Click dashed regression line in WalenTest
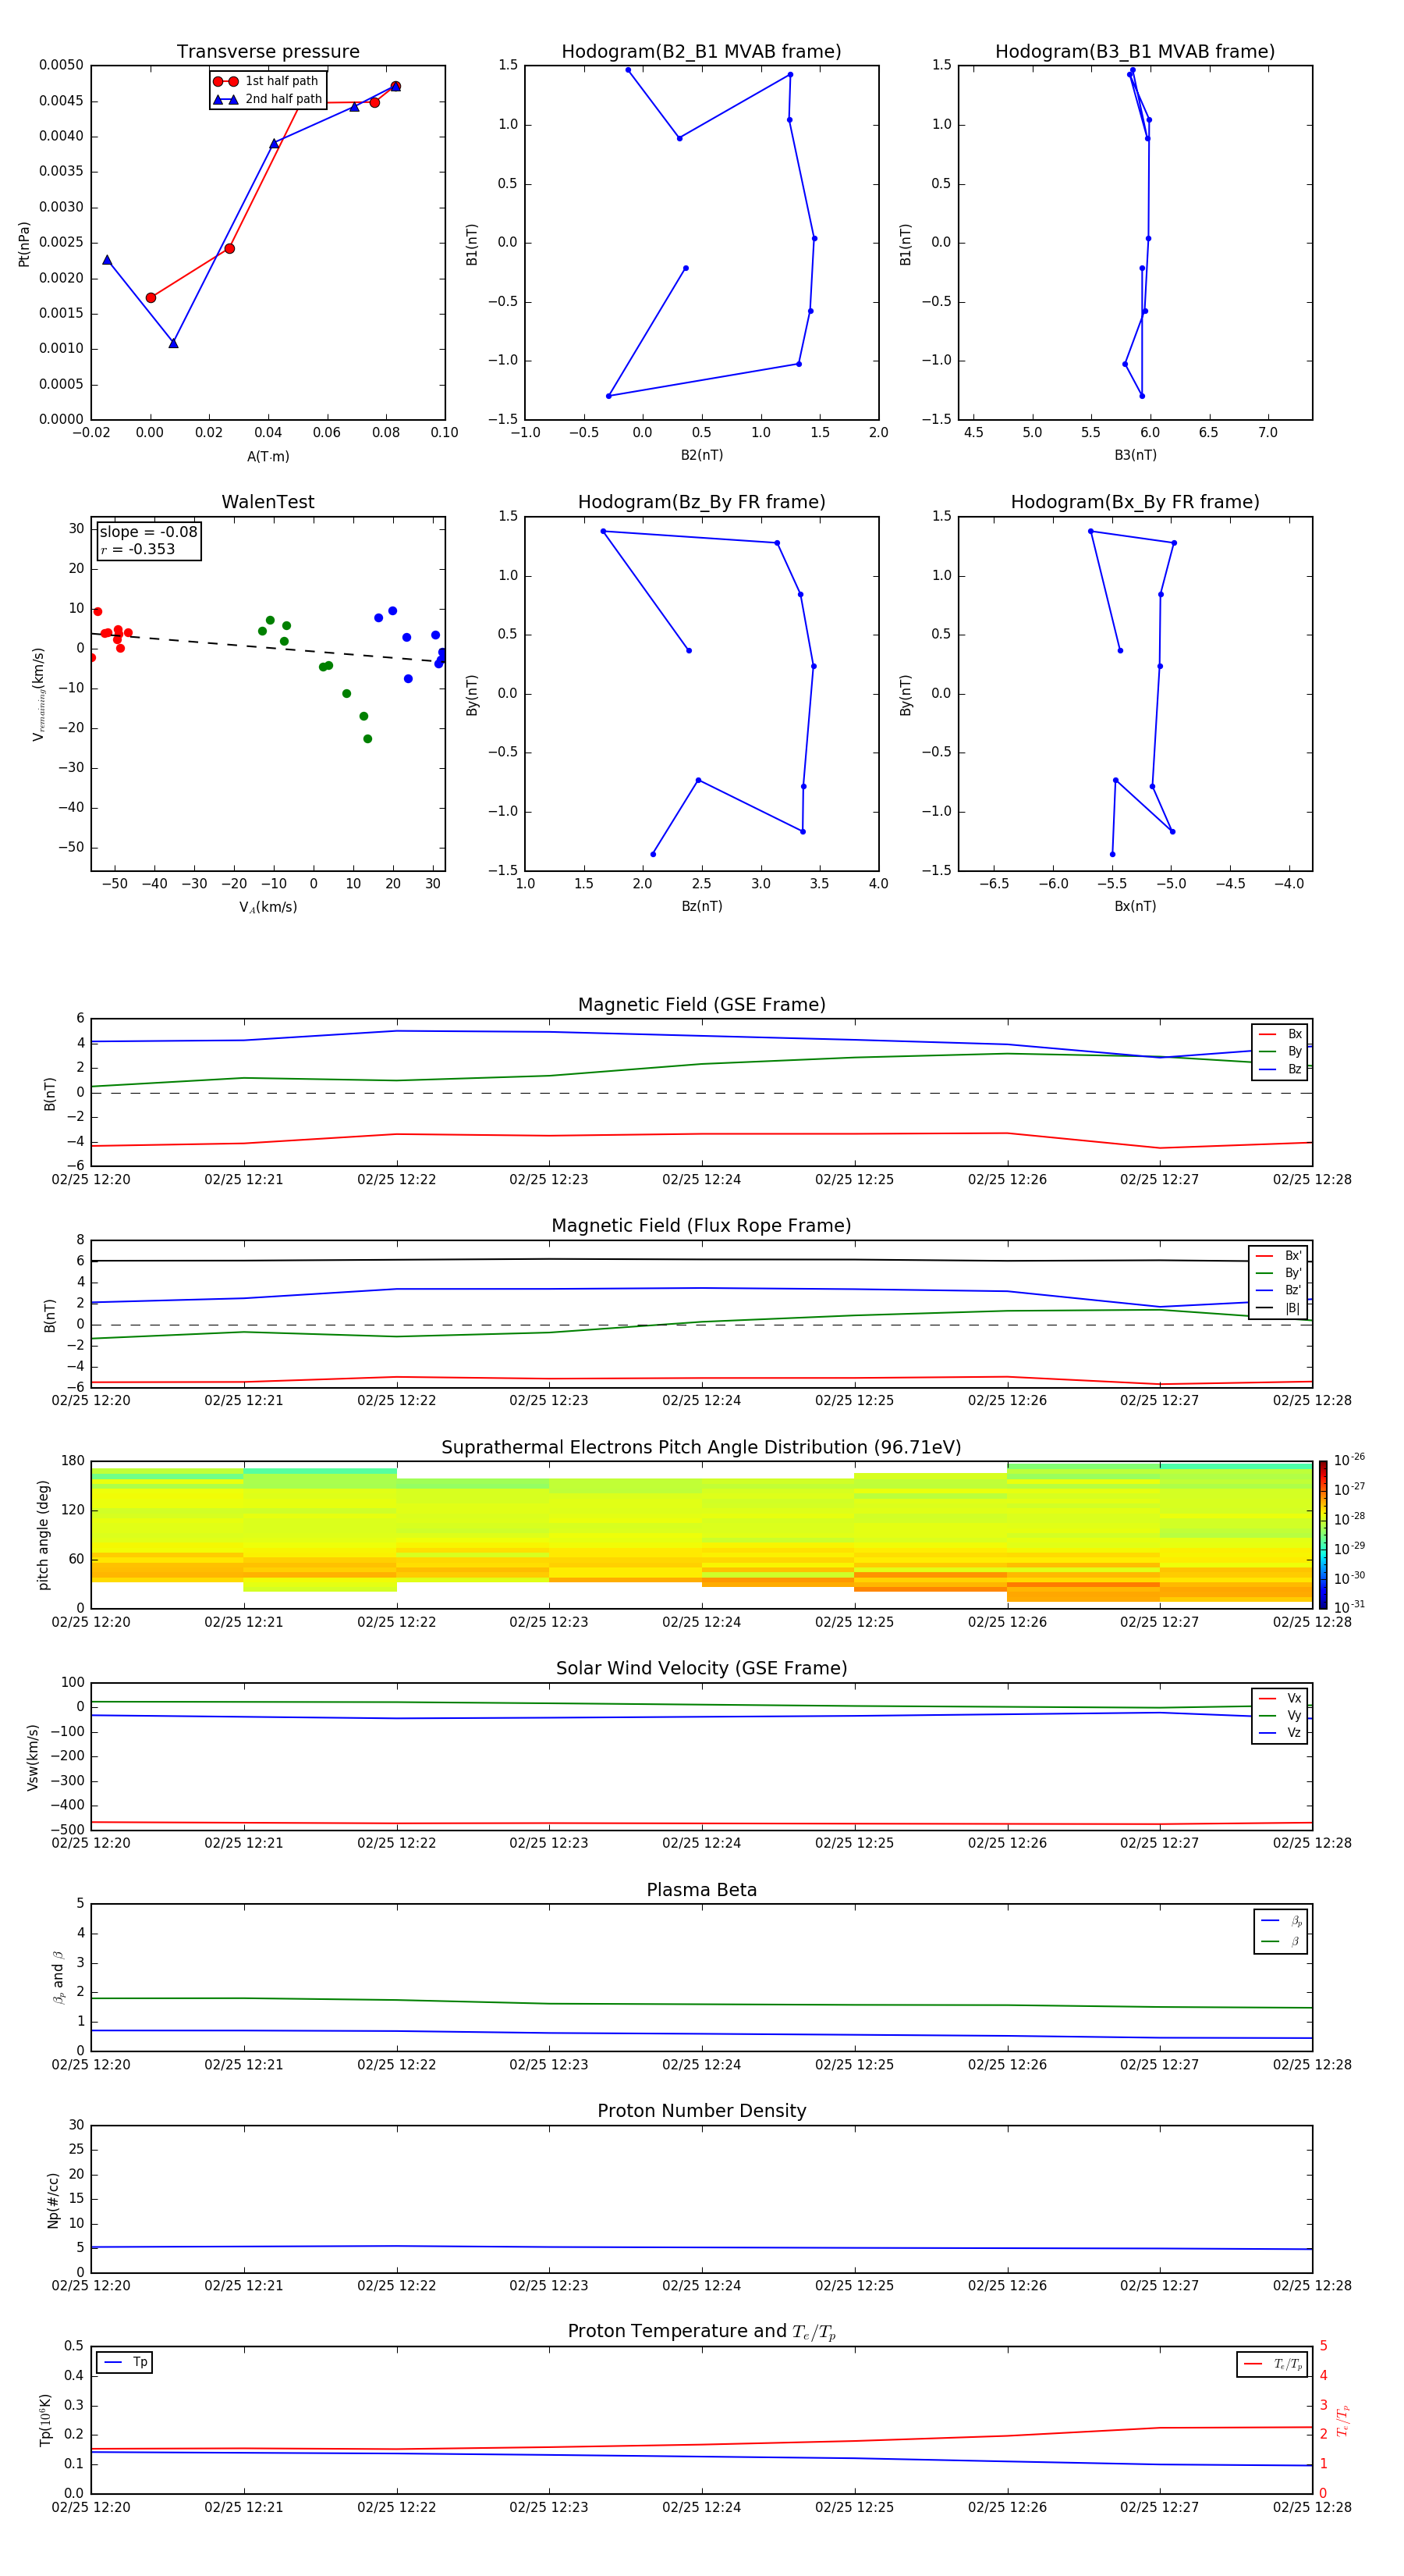Screen dimensions: 1404x2576 268,647
